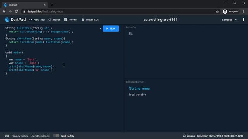Close the DartPad browser tab

coord(45,5)
